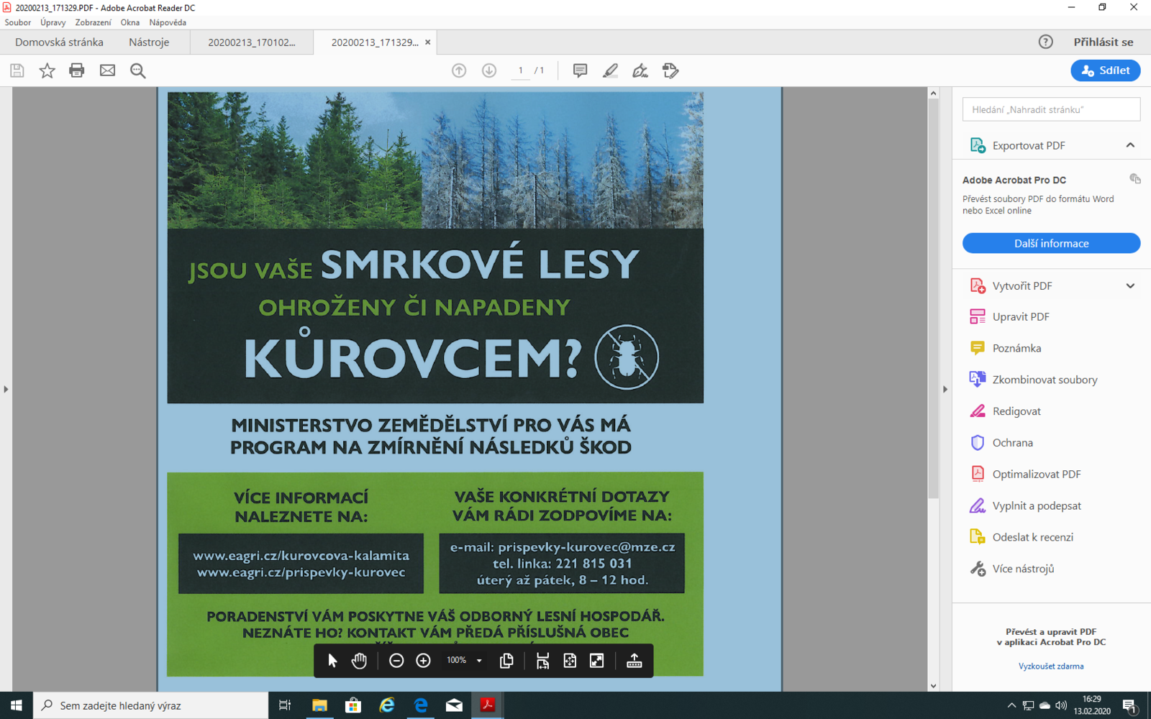Open the Úpravy menu
Image resolution: width=1151 pixels, height=719 pixels.
(53, 22)
